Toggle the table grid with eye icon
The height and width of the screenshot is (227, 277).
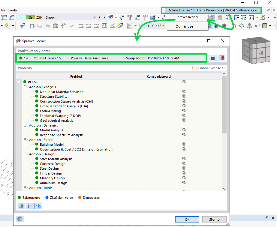pos(153,17)
